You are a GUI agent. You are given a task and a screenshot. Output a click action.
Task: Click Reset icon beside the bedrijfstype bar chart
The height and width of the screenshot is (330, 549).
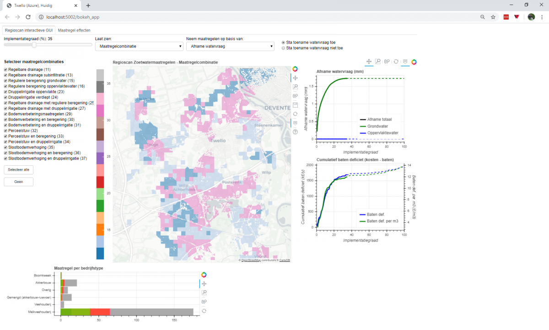pos(204,311)
